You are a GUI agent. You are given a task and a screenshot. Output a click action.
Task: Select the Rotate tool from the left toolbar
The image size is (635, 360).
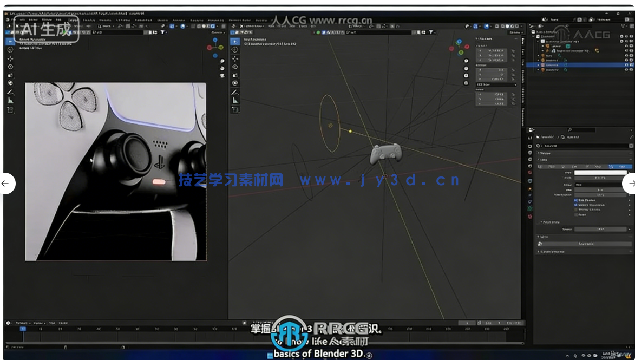click(x=10, y=66)
